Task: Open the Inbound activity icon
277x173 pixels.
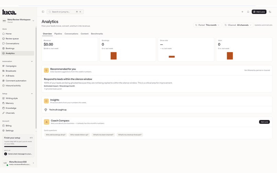Action: tap(3, 85)
